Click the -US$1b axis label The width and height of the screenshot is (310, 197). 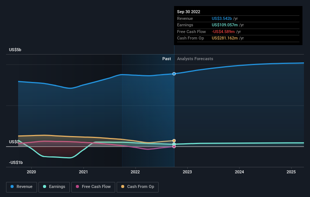click(x=16, y=162)
